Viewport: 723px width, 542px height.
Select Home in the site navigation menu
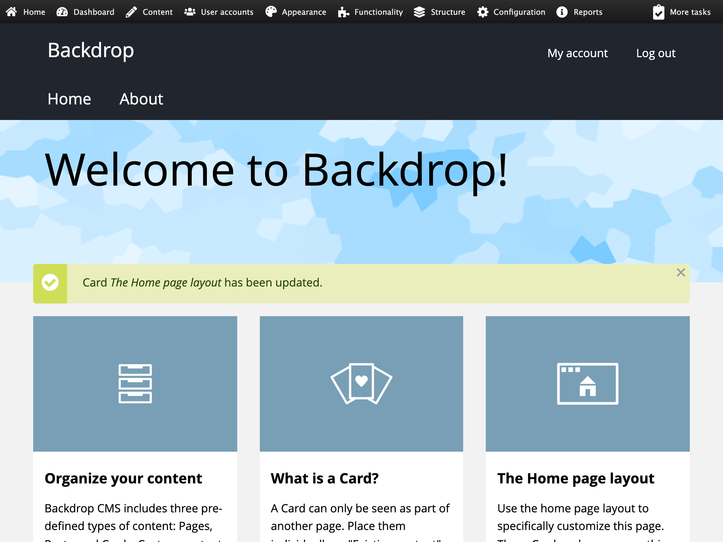pos(69,99)
